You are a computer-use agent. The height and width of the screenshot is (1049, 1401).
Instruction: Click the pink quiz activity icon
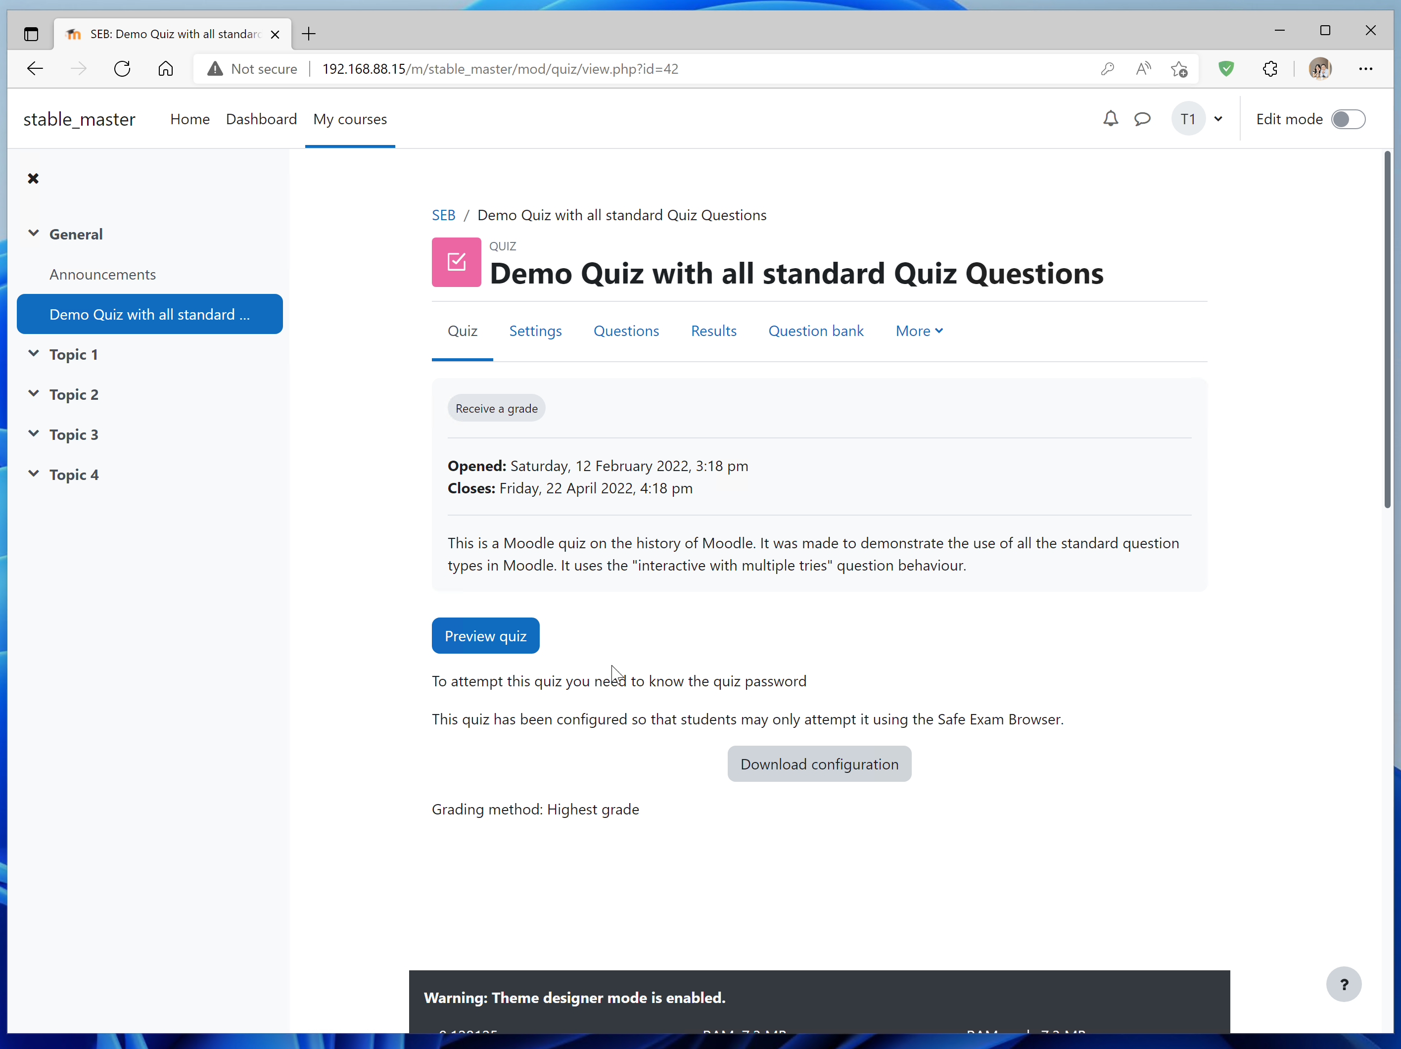pos(456,262)
